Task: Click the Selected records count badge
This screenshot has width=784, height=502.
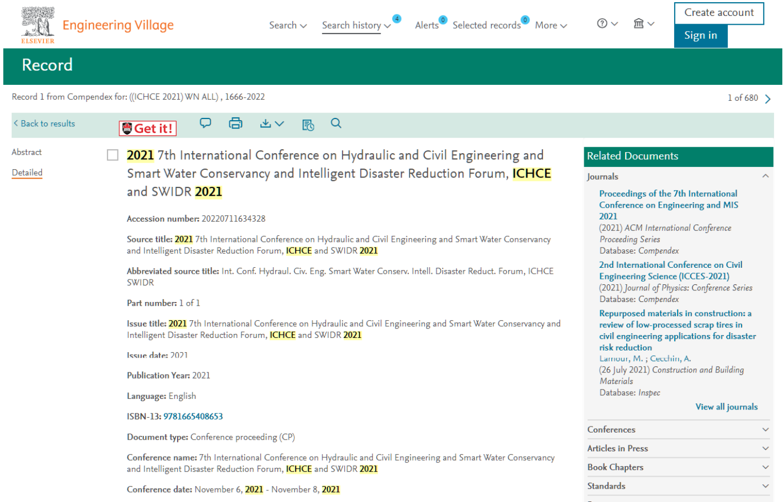Action: pos(525,20)
